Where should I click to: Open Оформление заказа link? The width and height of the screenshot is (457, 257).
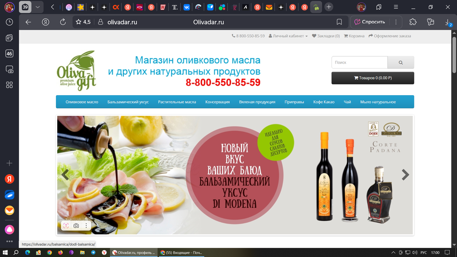click(390, 36)
